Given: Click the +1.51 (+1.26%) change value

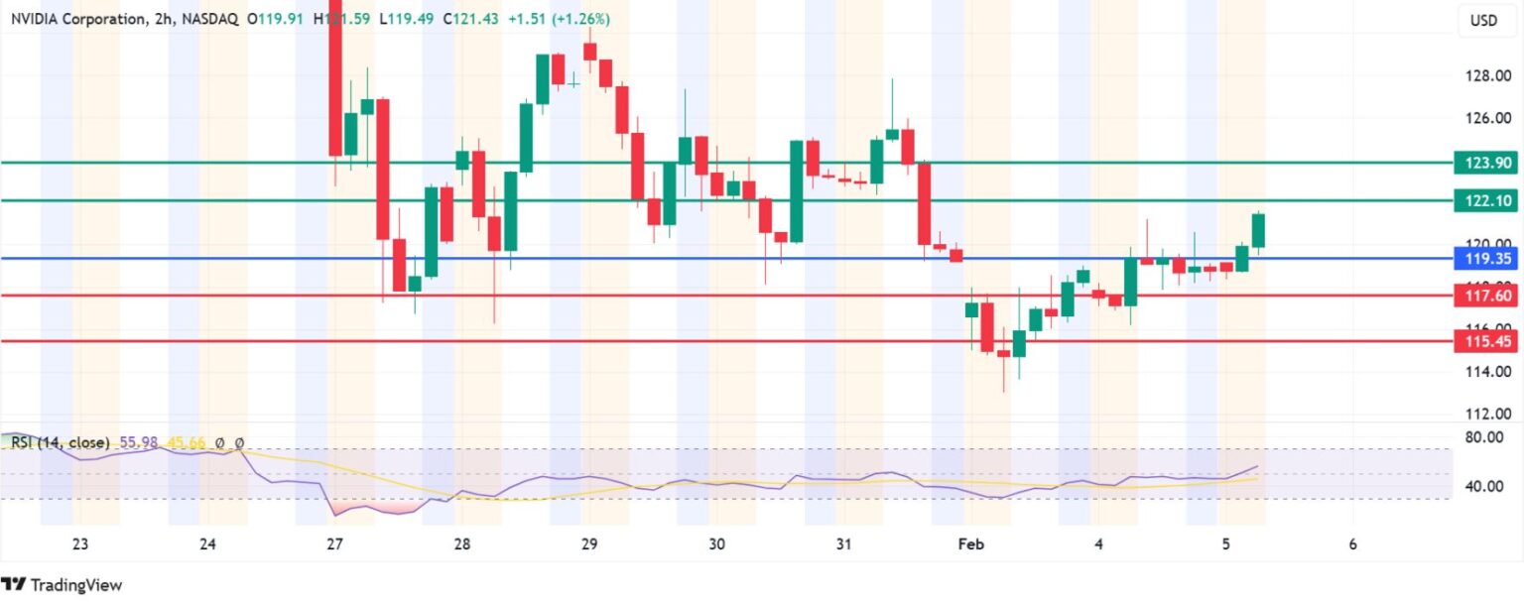Looking at the screenshot, I should point(561,17).
